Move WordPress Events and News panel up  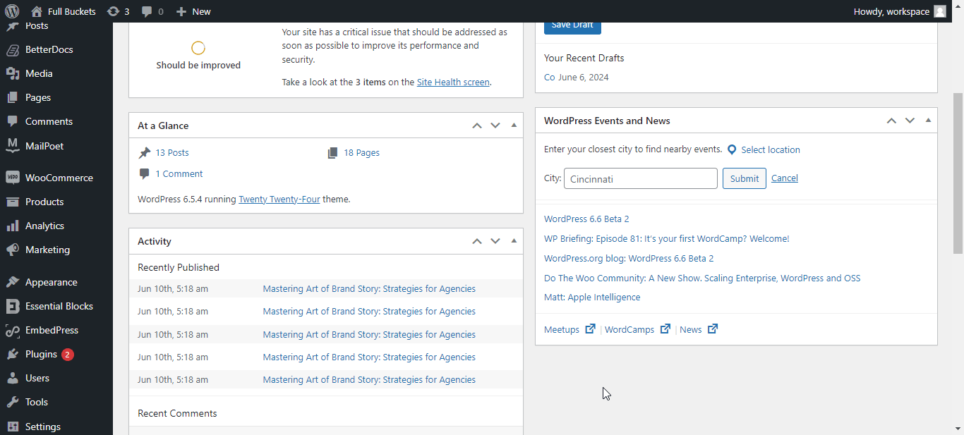coord(891,121)
